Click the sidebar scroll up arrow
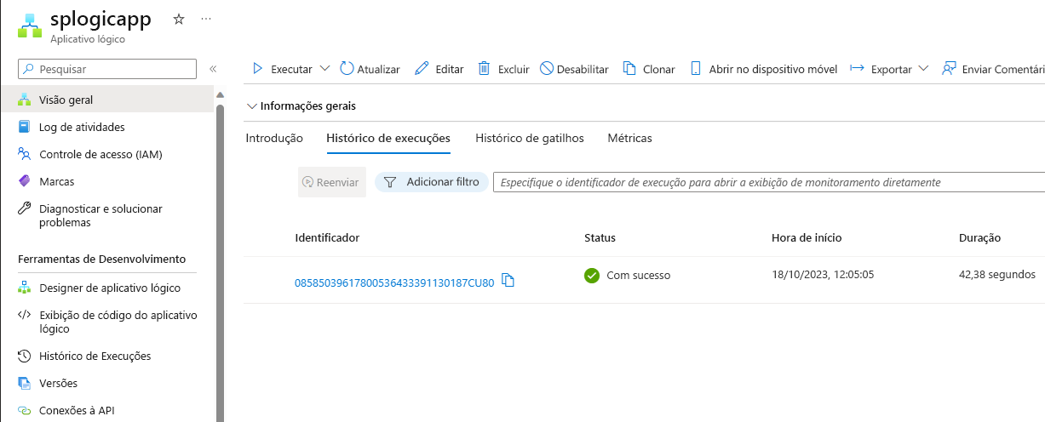 pyautogui.click(x=220, y=94)
